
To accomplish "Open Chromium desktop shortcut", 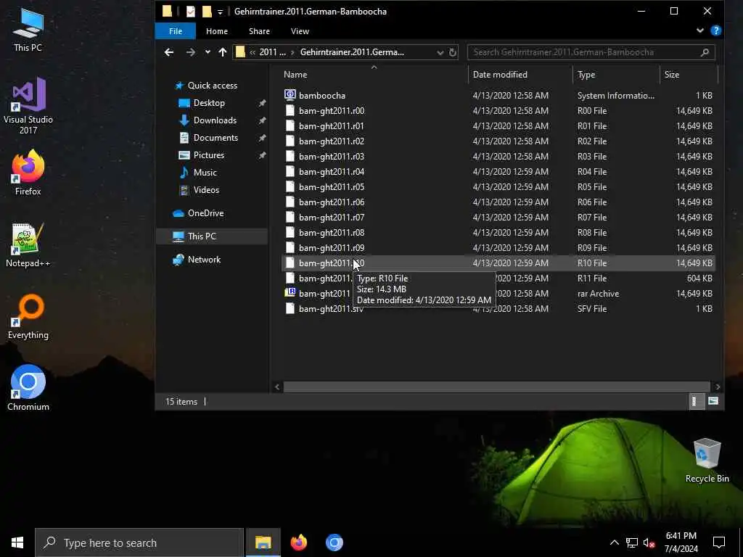I will 28,388.
